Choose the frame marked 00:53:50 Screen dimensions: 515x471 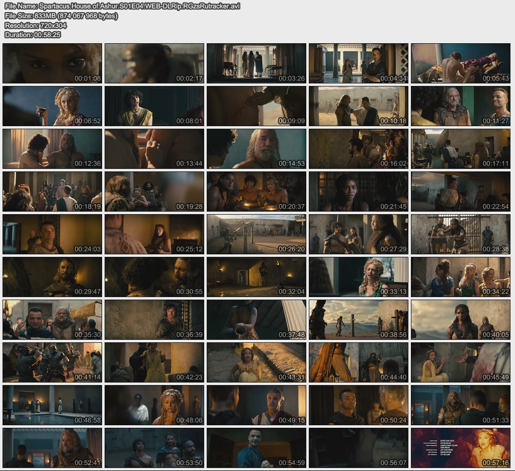click(154, 448)
